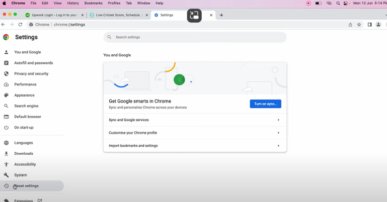Viewport: 387px width, 202px height.
Task: Select the Appearance palette icon
Action: [7, 95]
